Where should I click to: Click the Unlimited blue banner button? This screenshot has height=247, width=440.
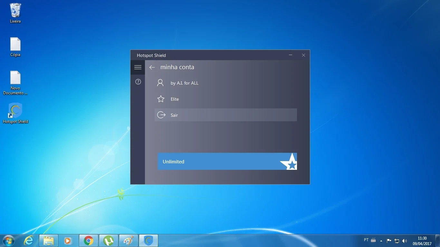pyautogui.click(x=227, y=161)
